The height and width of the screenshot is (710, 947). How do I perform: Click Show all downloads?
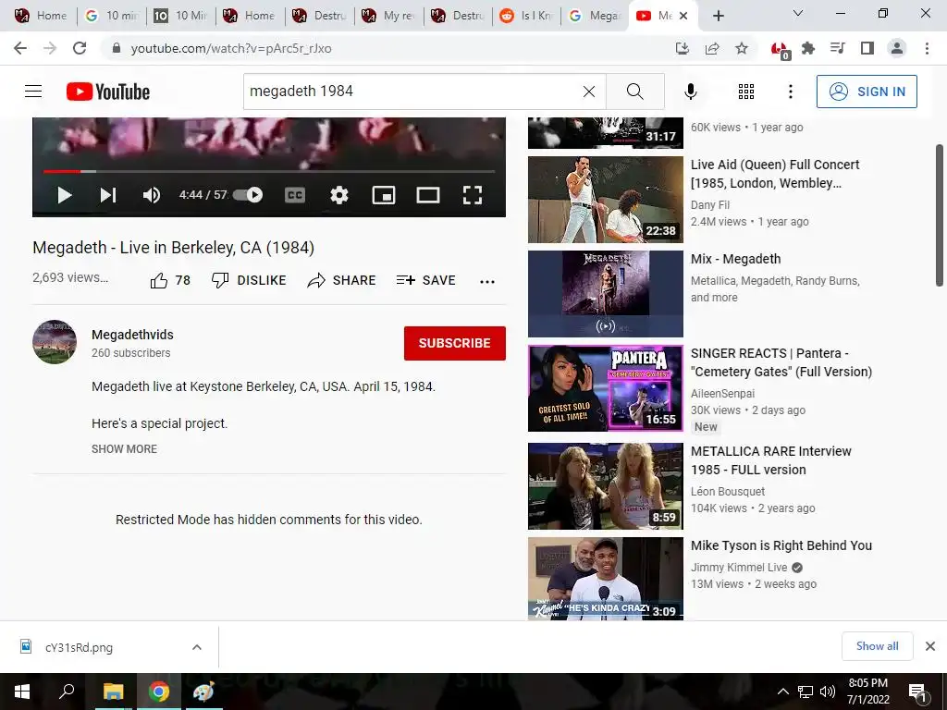877,646
